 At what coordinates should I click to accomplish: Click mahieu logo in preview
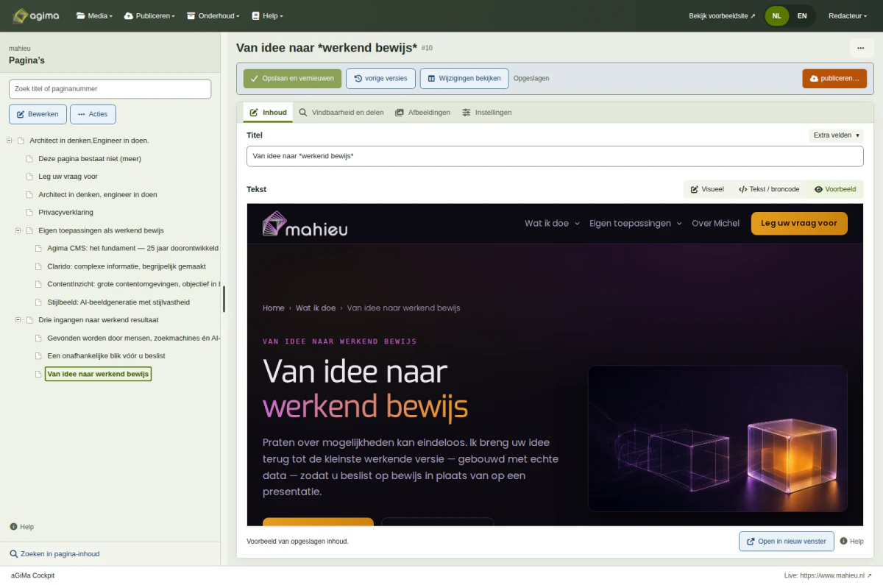tap(305, 224)
